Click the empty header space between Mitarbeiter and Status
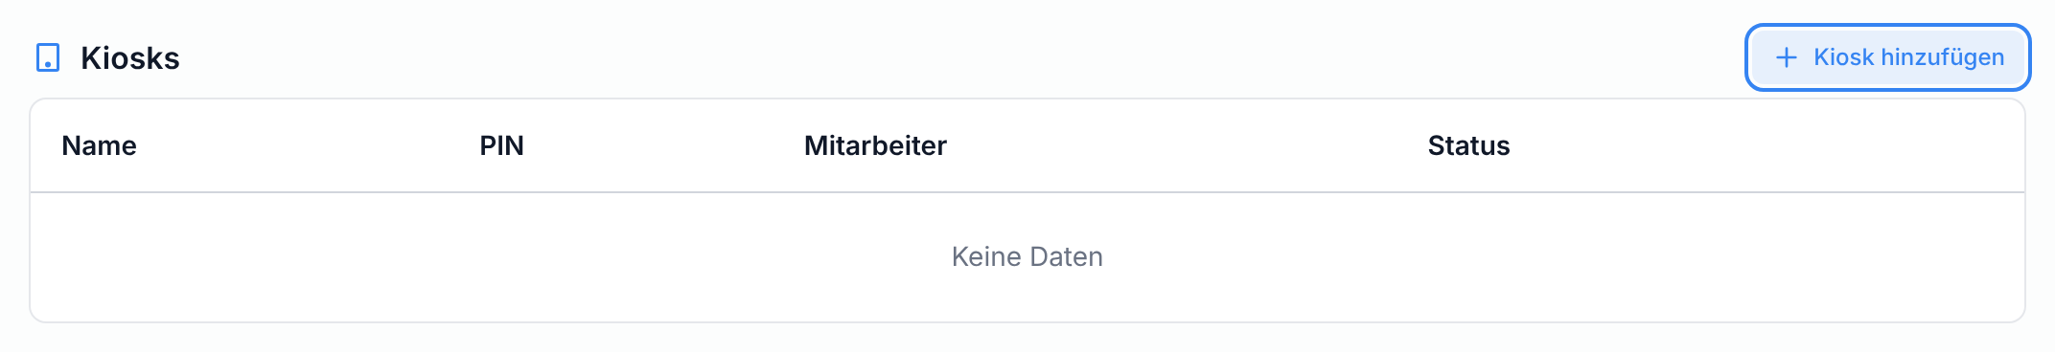This screenshot has width=2055, height=352. pyautogui.click(x=1187, y=145)
